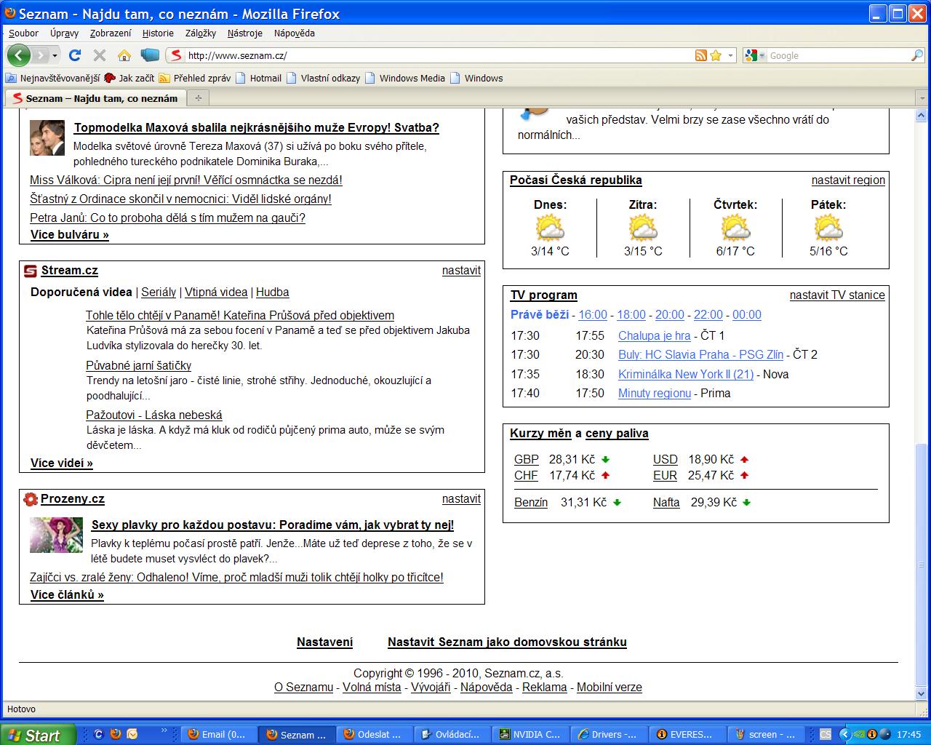Image resolution: width=931 pixels, height=745 pixels.
Task: Open the Záložky menu
Action: (x=201, y=33)
